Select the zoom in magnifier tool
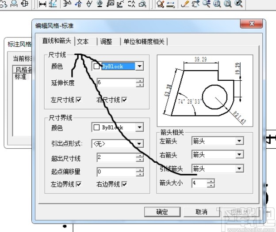This screenshot has width=276, height=232. [206, 4]
